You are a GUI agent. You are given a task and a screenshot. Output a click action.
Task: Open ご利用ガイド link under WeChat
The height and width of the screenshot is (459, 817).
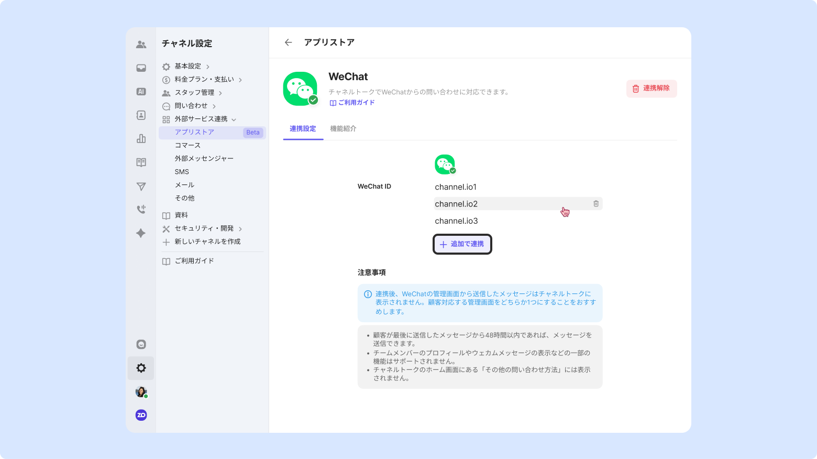(352, 103)
